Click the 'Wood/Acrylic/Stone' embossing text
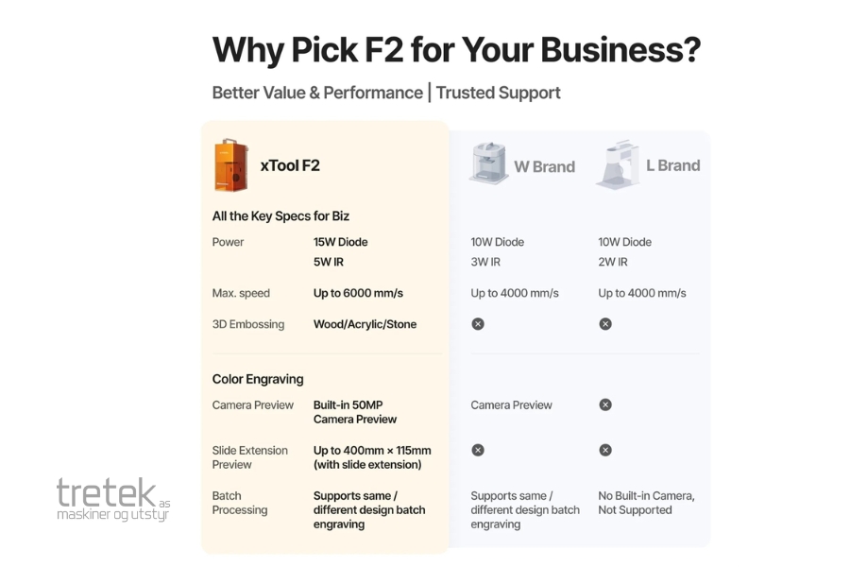The height and width of the screenshot is (567, 850). (365, 324)
